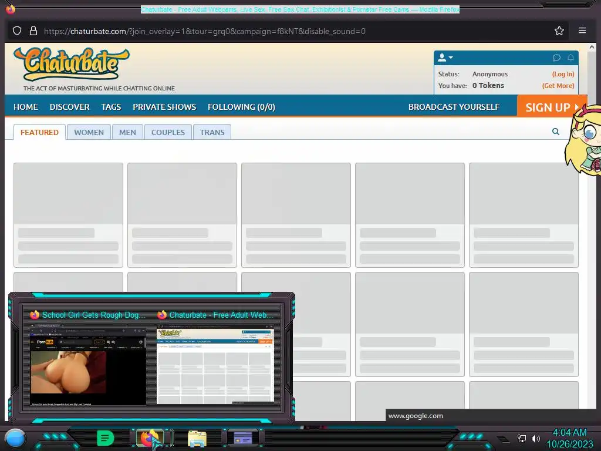
Task: Click the (Get More) tokens link
Action: coord(558,86)
